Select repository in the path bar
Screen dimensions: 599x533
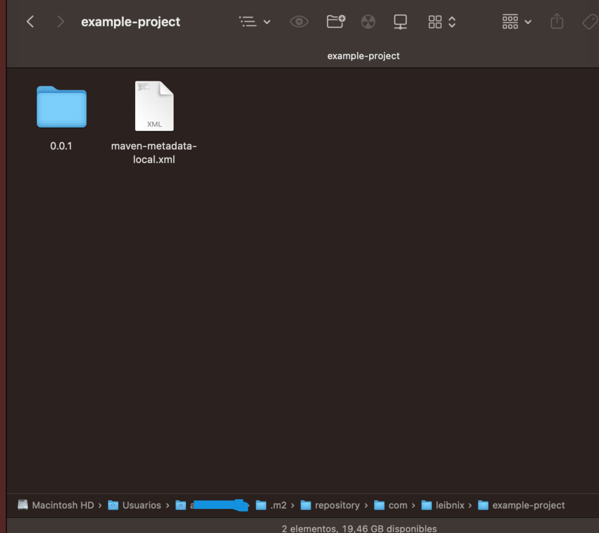click(336, 505)
